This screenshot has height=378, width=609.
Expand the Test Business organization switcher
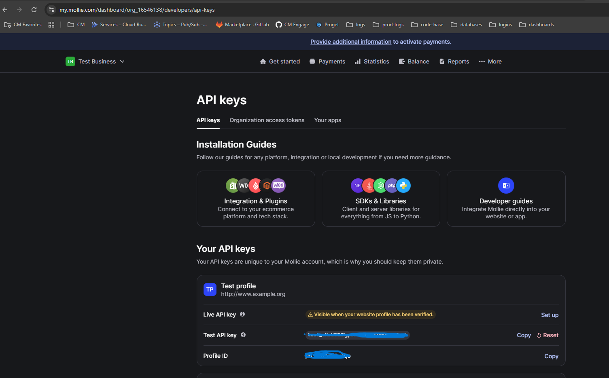(x=95, y=61)
